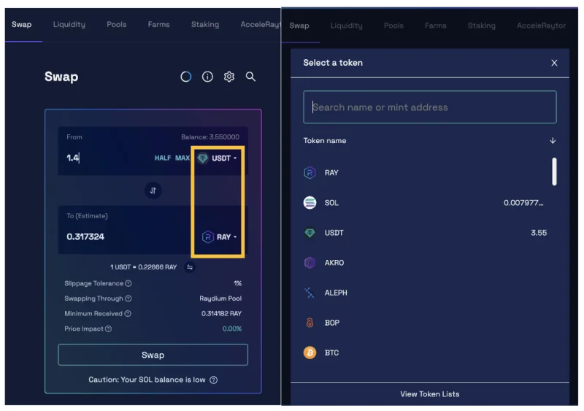Click the BOP token logo in list
The image size is (584, 411).
coord(310,323)
